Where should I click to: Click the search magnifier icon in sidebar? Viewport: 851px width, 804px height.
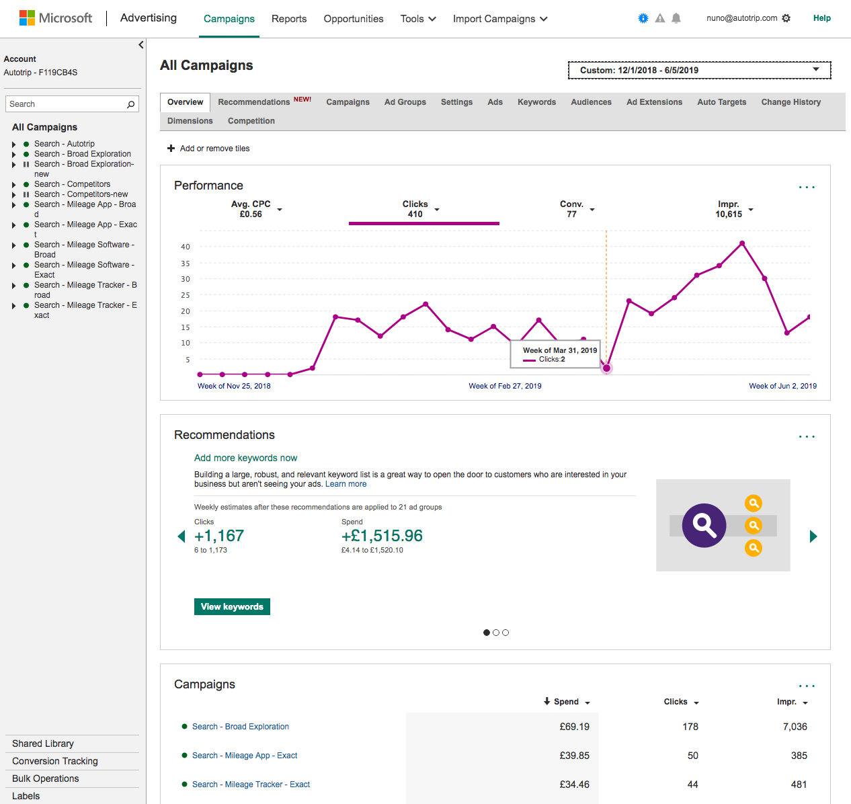[x=131, y=104]
